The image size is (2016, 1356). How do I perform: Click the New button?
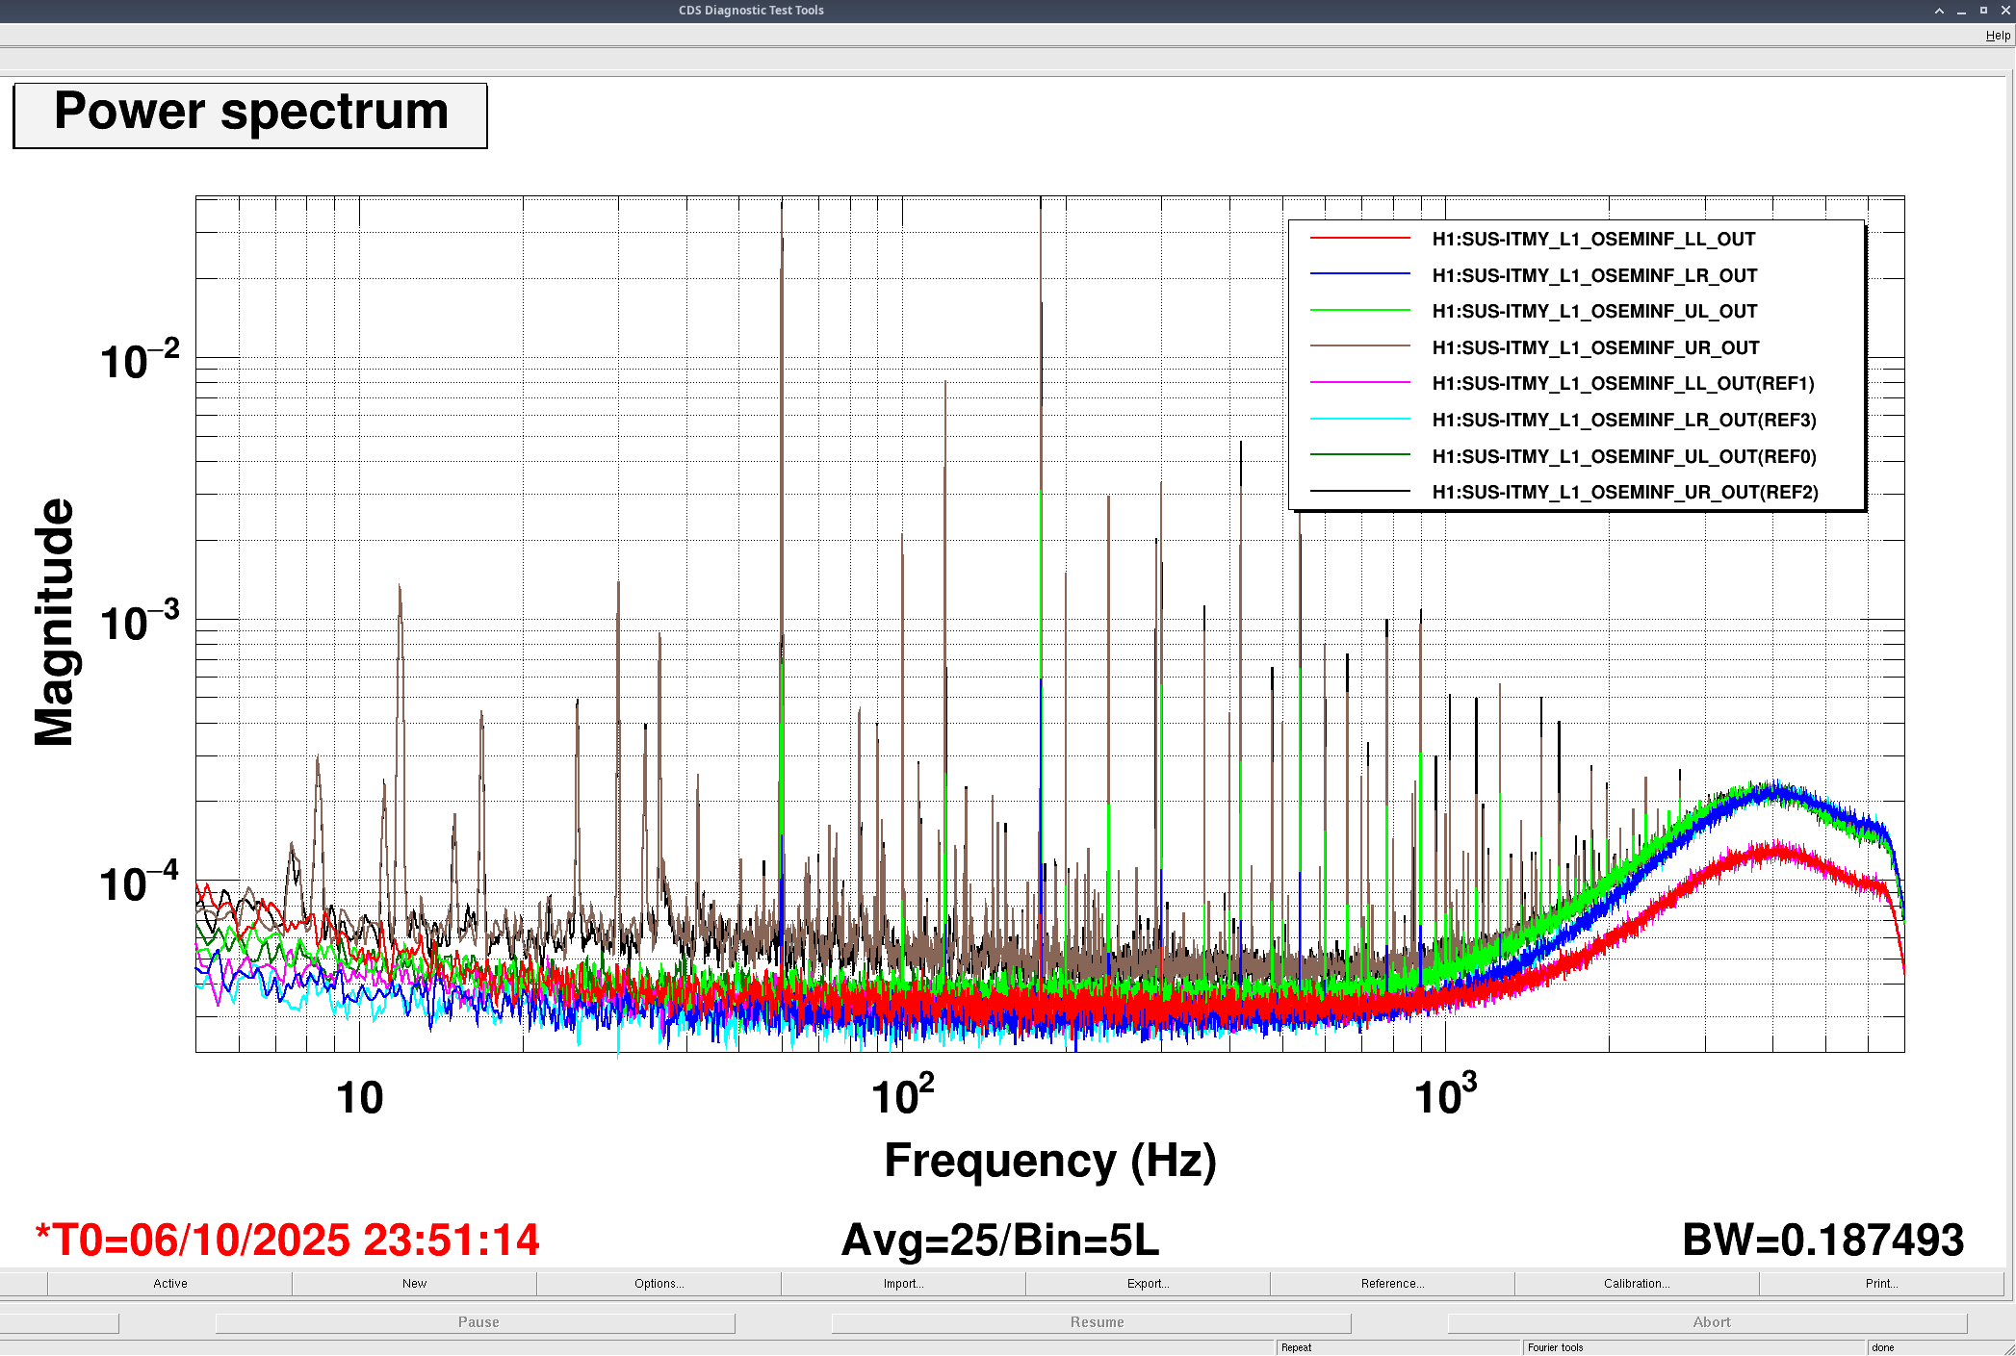pyautogui.click(x=414, y=1284)
